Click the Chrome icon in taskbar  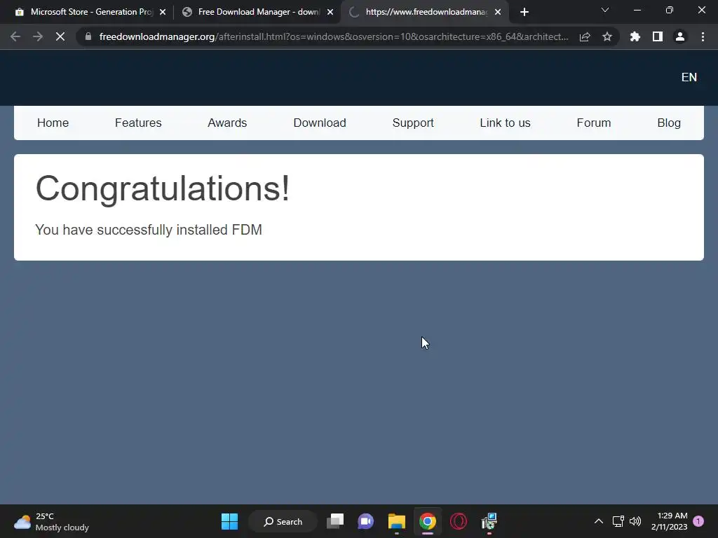(x=427, y=521)
